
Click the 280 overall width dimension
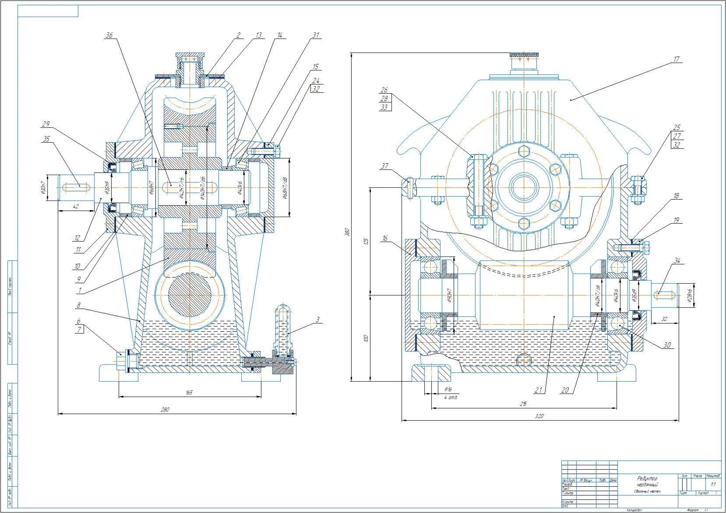pyautogui.click(x=165, y=410)
